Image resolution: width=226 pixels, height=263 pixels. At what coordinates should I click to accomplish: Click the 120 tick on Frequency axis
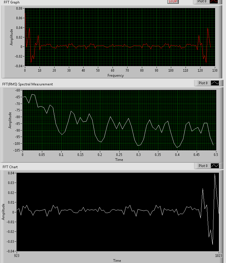[200, 71]
